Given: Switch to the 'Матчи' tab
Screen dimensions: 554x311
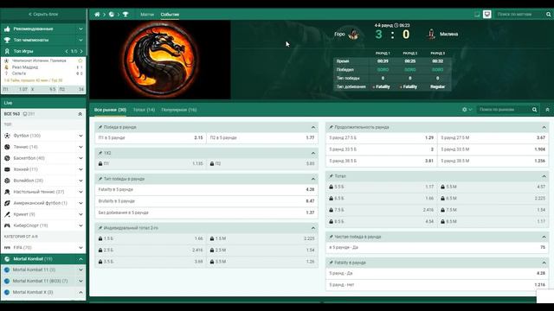Looking at the screenshot, I should (147, 15).
